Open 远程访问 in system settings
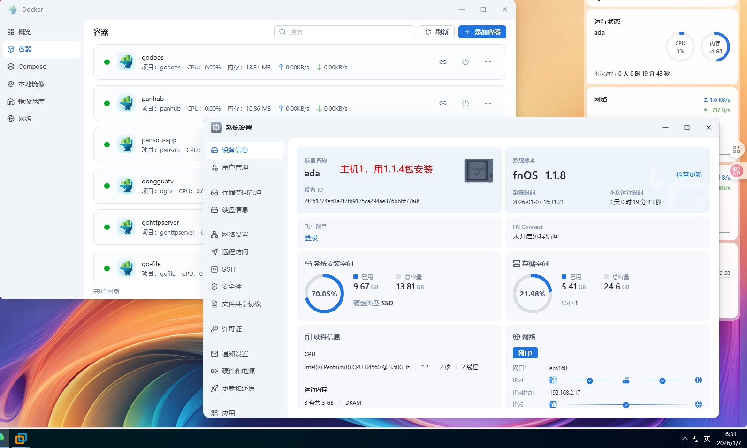The height and width of the screenshot is (448, 747). [x=245, y=252]
